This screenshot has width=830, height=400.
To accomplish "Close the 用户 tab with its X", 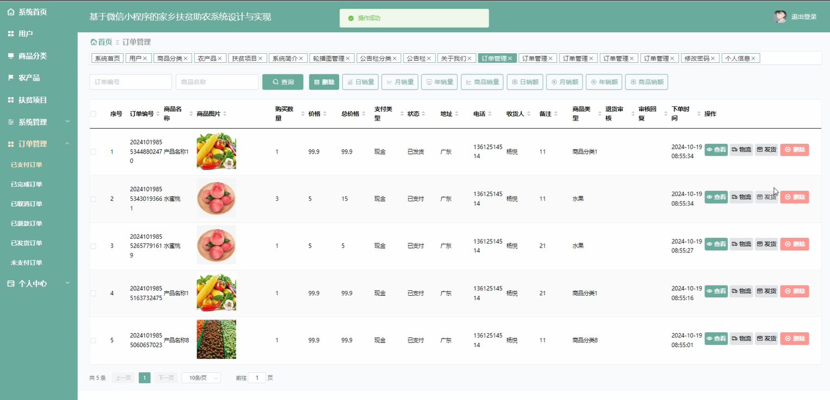I will pos(145,59).
